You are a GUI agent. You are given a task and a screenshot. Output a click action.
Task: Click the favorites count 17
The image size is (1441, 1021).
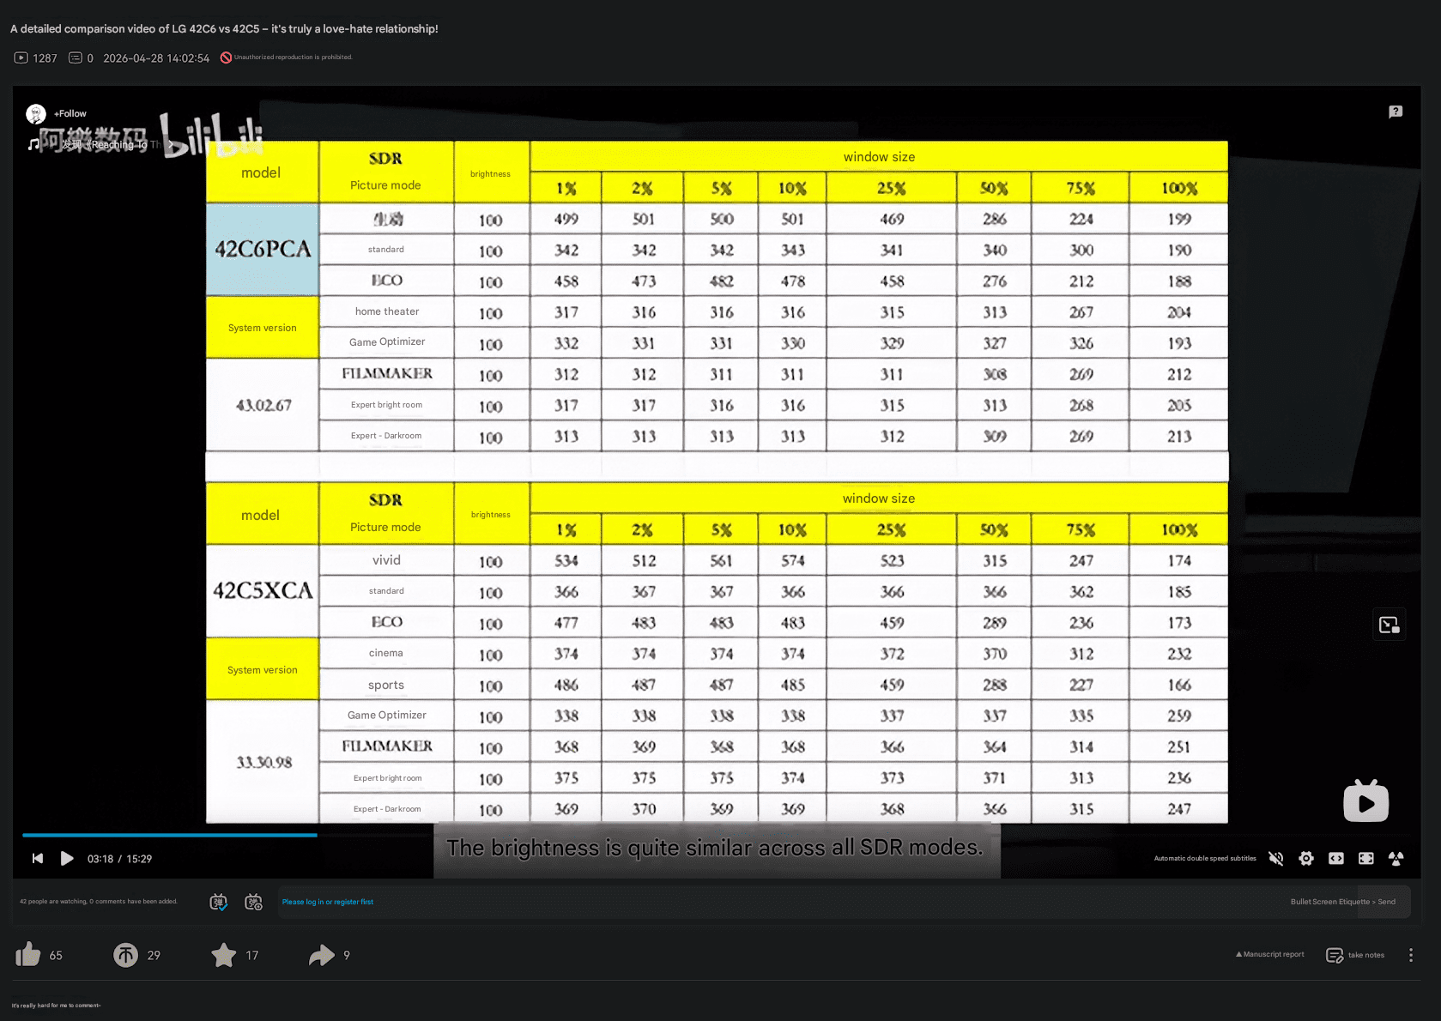[x=252, y=955]
